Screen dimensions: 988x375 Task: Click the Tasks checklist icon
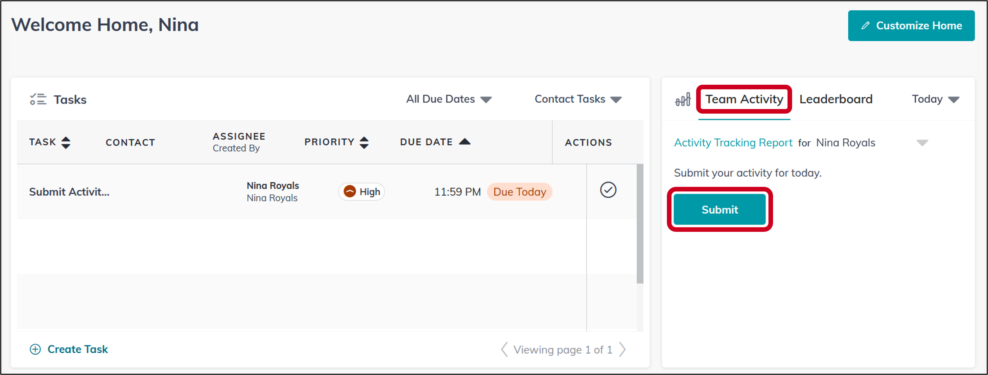38,99
